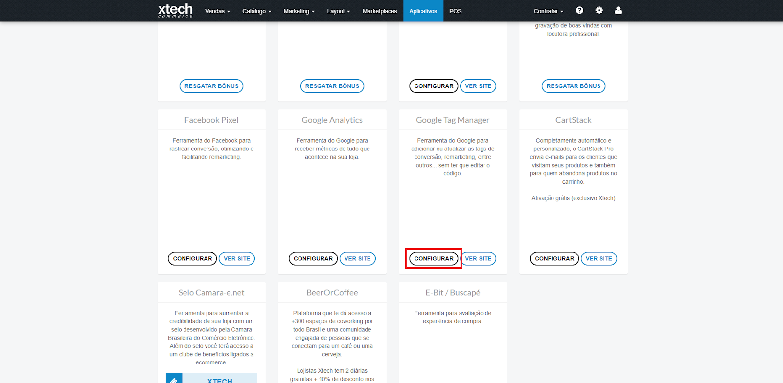Open the POS menu item
This screenshot has height=383, width=783.
tap(456, 11)
